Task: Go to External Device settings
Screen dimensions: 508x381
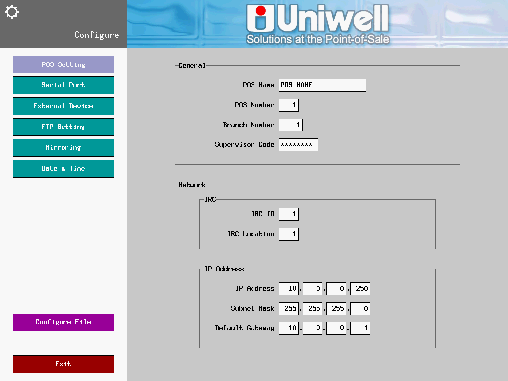Action: point(63,106)
